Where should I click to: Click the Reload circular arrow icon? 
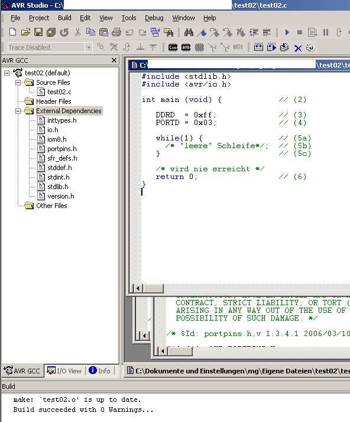pyautogui.click(x=64, y=32)
